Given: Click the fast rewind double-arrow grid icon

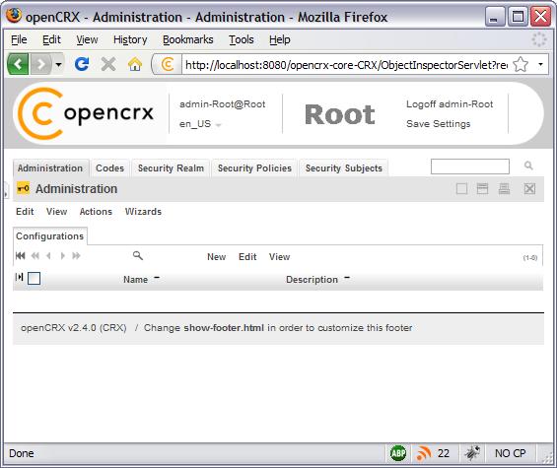Looking at the screenshot, I should point(35,255).
